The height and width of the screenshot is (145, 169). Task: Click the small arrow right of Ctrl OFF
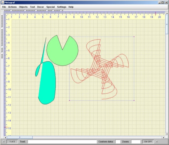pos(157,141)
